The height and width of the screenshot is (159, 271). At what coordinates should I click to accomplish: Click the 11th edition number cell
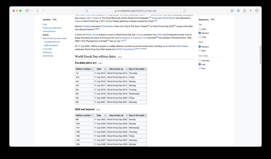(84, 128)
